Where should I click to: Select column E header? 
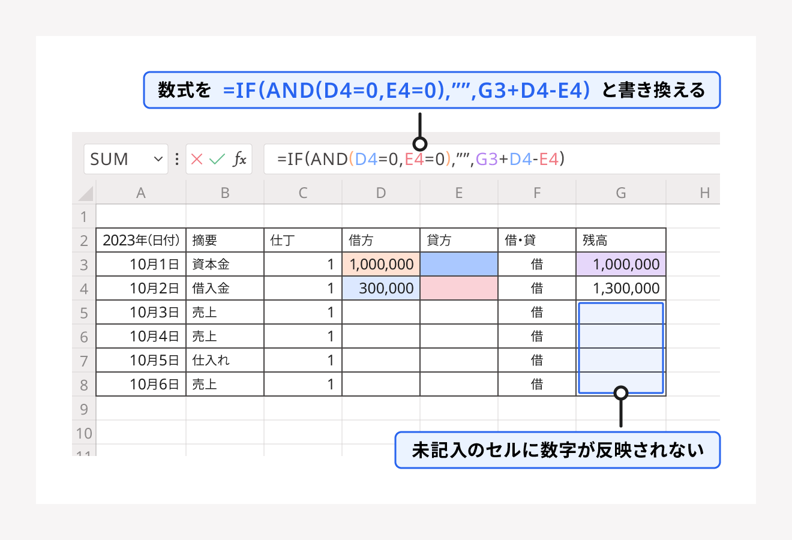coord(459,193)
